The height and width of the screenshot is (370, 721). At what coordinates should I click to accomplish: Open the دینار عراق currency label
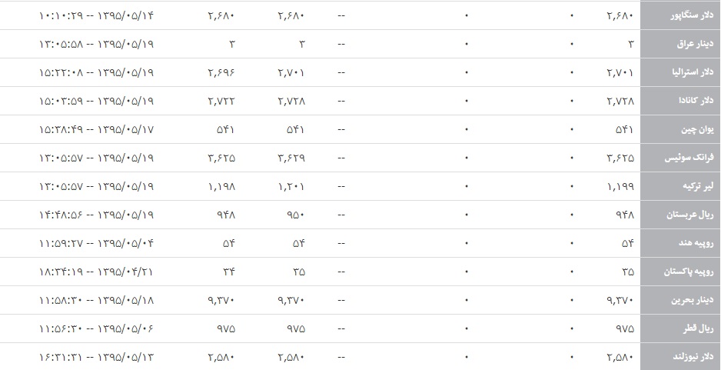(695, 44)
